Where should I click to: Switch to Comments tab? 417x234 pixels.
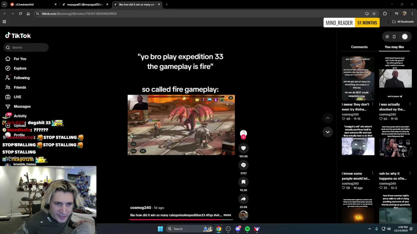(359, 47)
